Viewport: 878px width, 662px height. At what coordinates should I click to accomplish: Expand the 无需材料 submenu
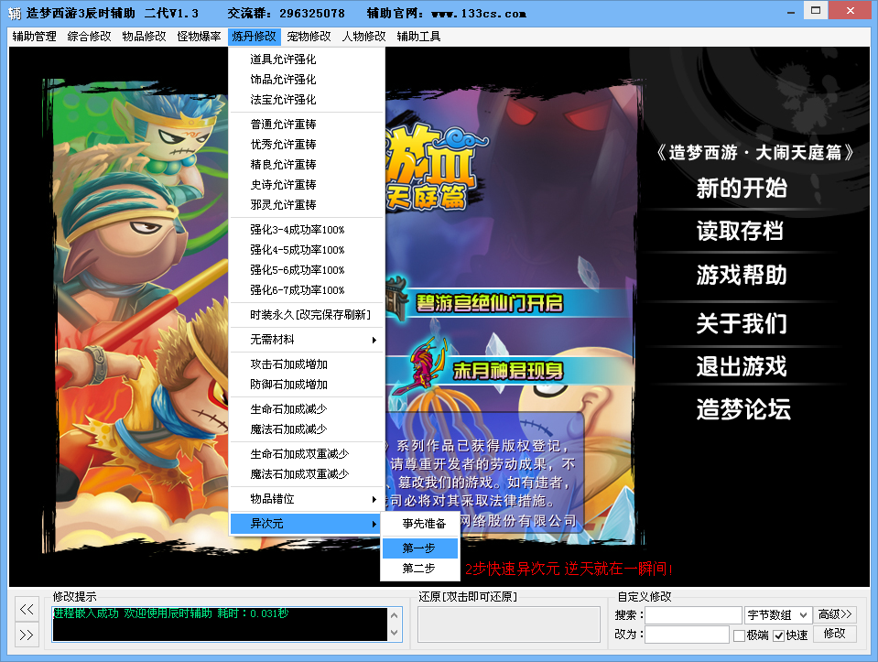pos(307,340)
